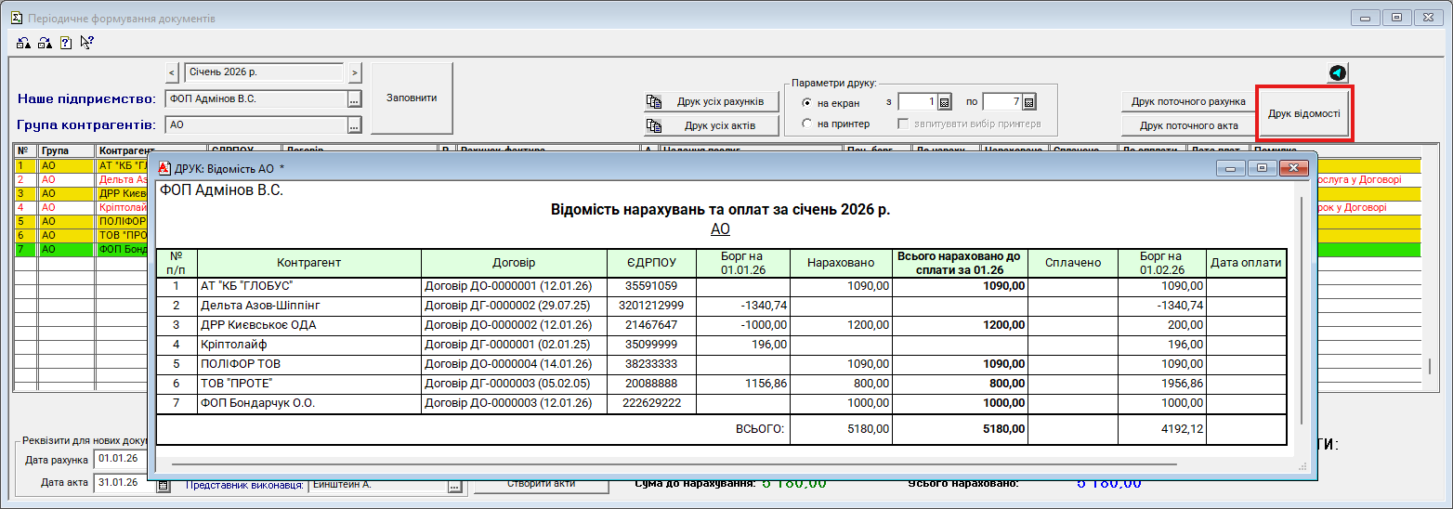This screenshot has width=1453, height=509.
Task: Click the vertical scrollbar of the report window
Action: click(1301, 307)
